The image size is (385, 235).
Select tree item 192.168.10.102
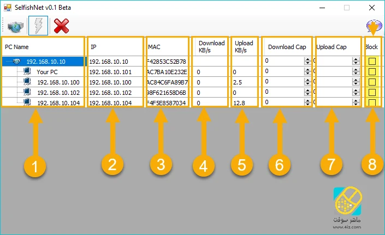58,93
